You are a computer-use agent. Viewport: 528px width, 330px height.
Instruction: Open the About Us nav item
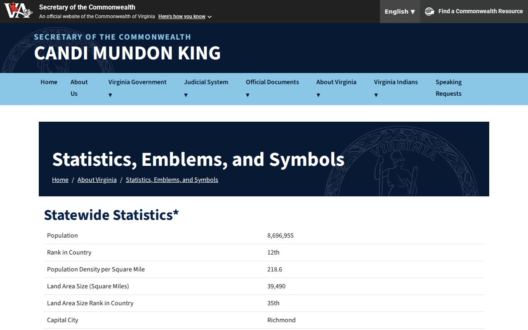(79, 88)
